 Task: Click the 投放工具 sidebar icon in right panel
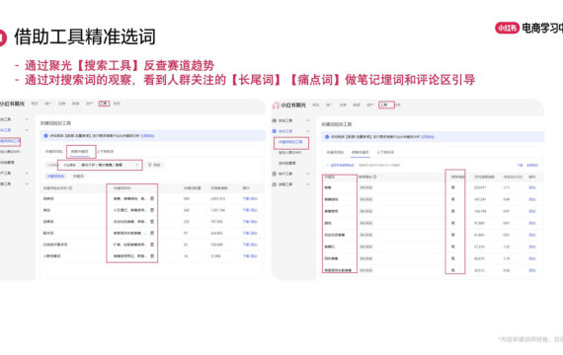coord(275,120)
